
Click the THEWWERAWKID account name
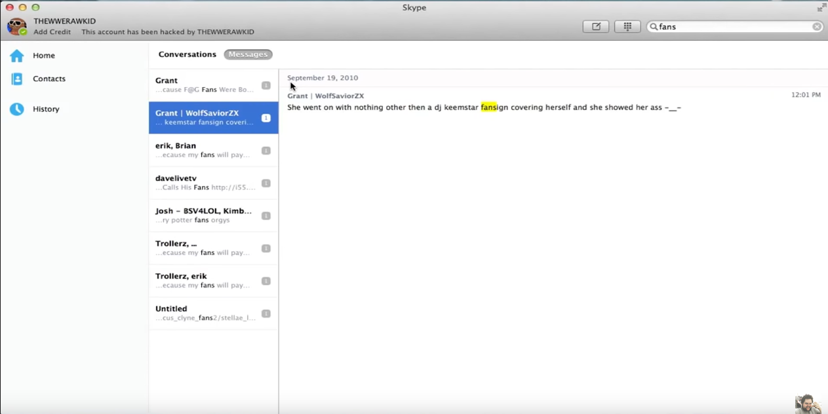coord(65,21)
